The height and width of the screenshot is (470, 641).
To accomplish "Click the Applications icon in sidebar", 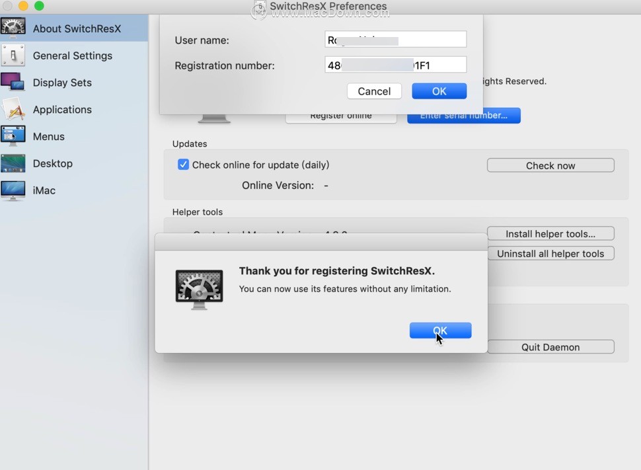I will click(x=13, y=109).
